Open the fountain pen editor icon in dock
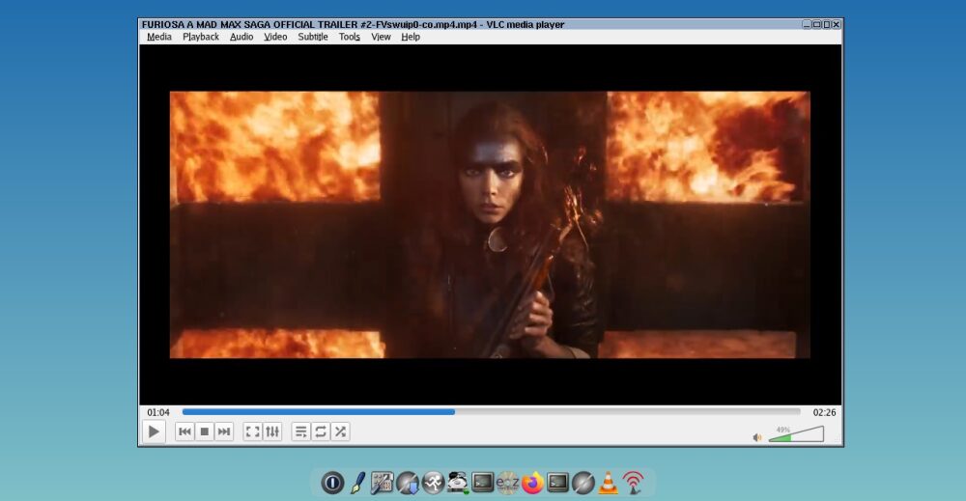 pos(357,483)
